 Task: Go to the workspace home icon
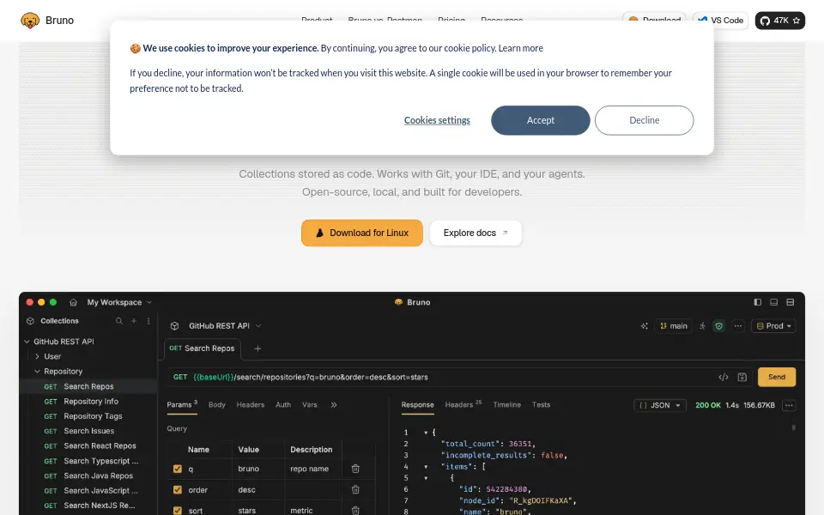[x=73, y=302]
